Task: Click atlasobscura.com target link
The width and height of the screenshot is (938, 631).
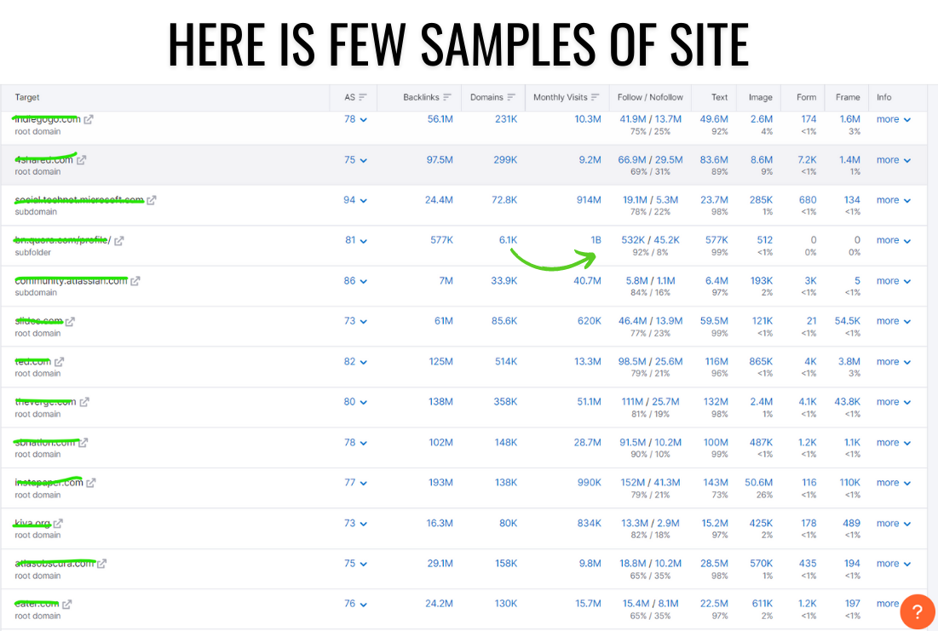Action: 55,564
